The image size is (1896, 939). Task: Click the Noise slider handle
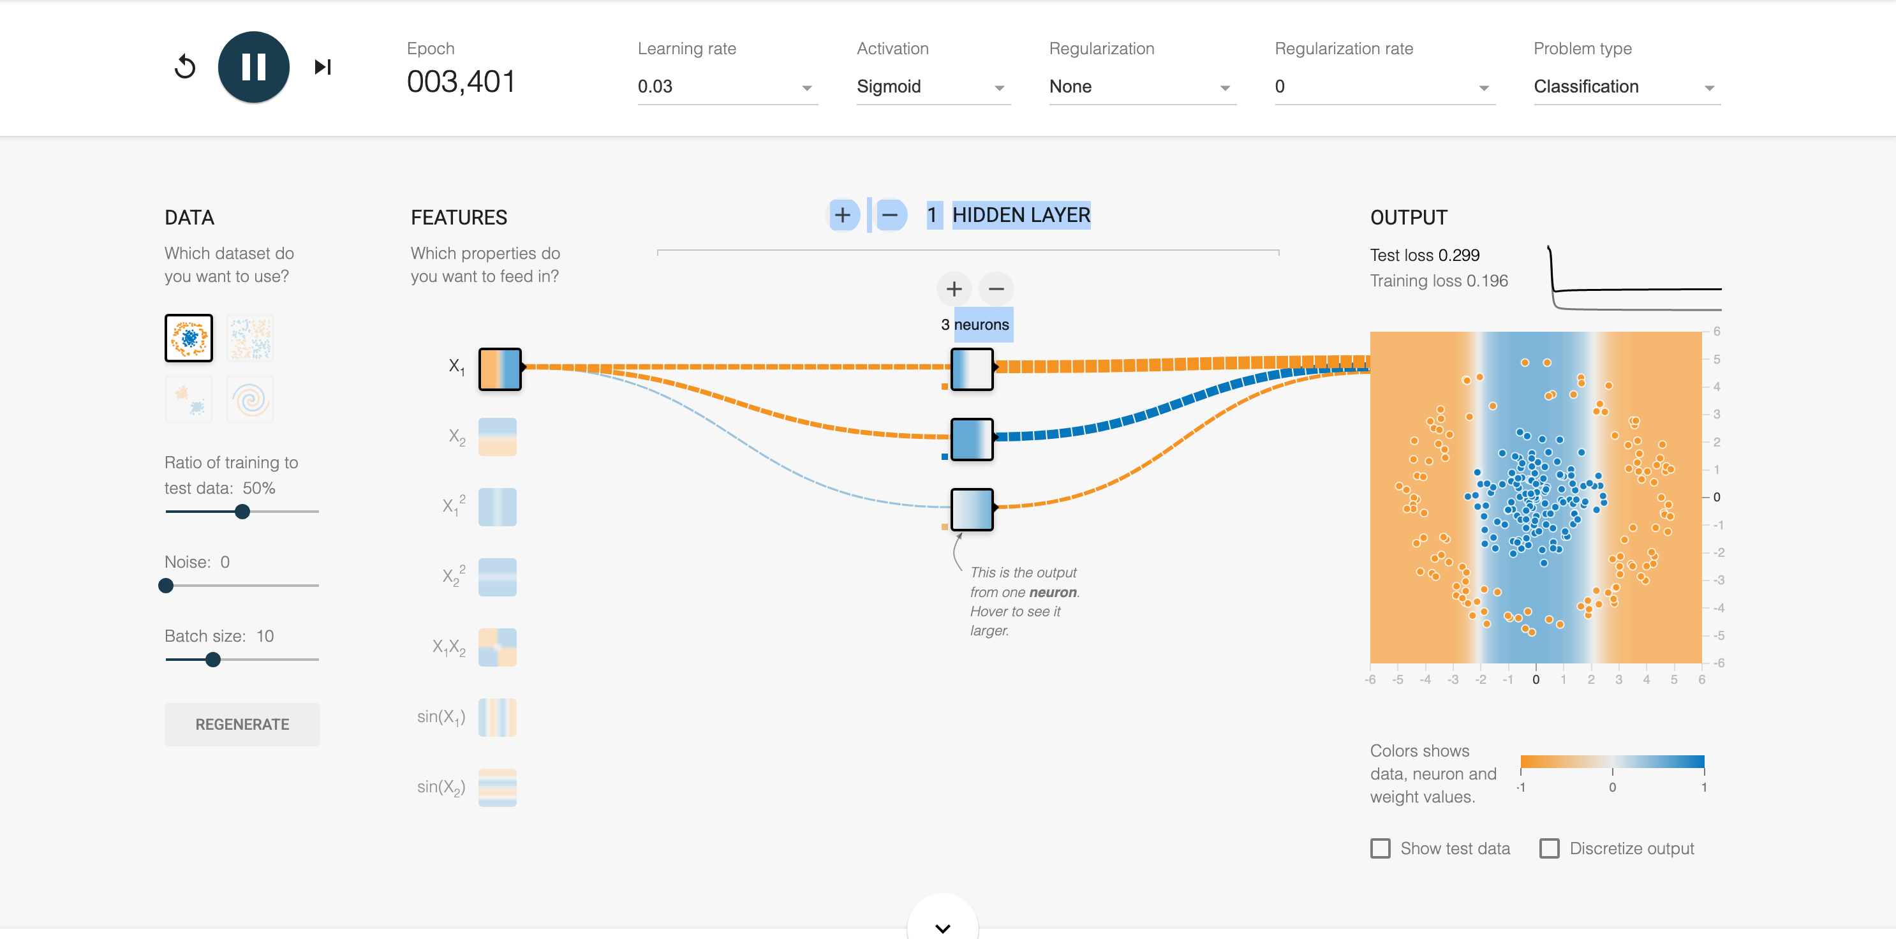167,586
